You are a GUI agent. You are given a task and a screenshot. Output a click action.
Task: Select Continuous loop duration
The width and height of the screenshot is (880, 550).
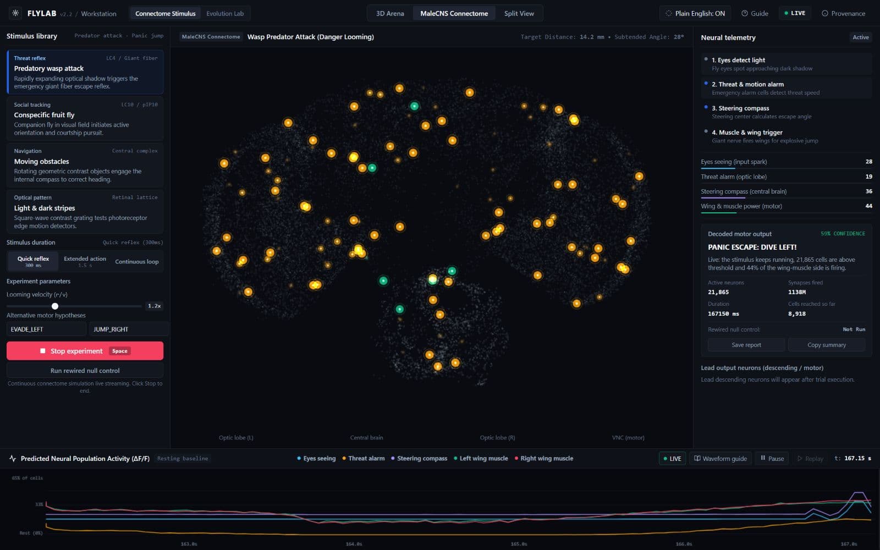click(x=137, y=261)
